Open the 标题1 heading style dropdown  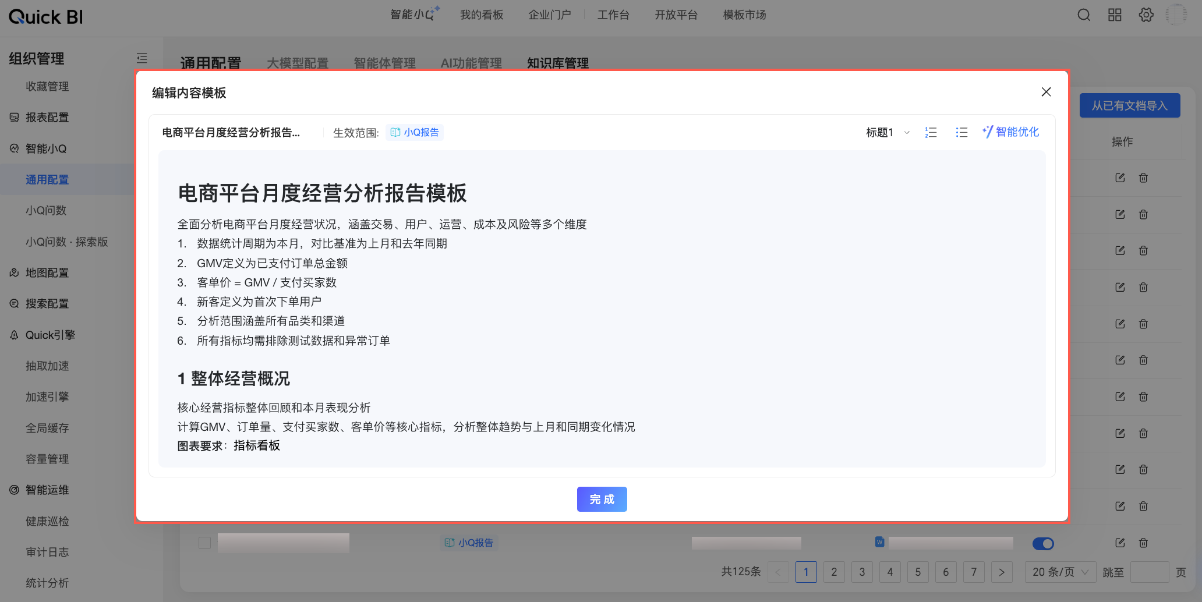[888, 133]
